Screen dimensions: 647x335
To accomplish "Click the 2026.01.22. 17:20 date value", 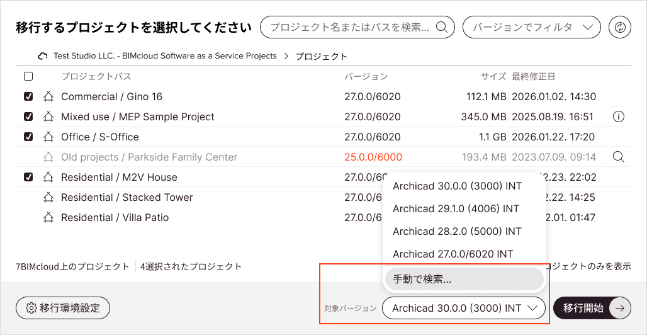I will [x=553, y=137].
